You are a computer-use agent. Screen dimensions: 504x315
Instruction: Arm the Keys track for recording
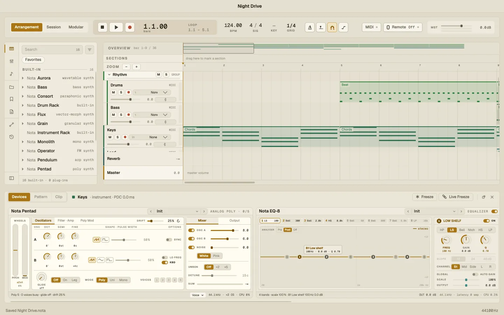point(125,137)
